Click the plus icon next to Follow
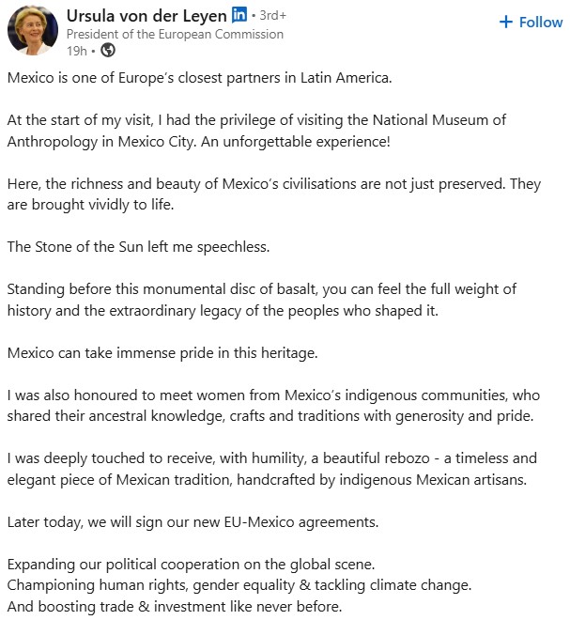This screenshot has width=570, height=620. pyautogui.click(x=506, y=22)
